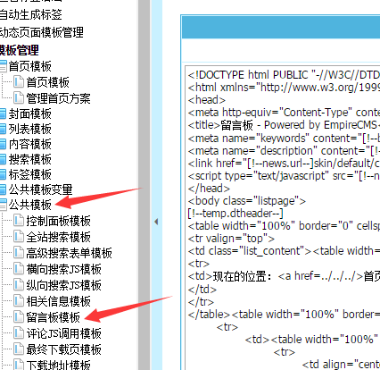380x370 pixels.
Task: Expand the 列表模板 folder
Action: click(x=3, y=129)
